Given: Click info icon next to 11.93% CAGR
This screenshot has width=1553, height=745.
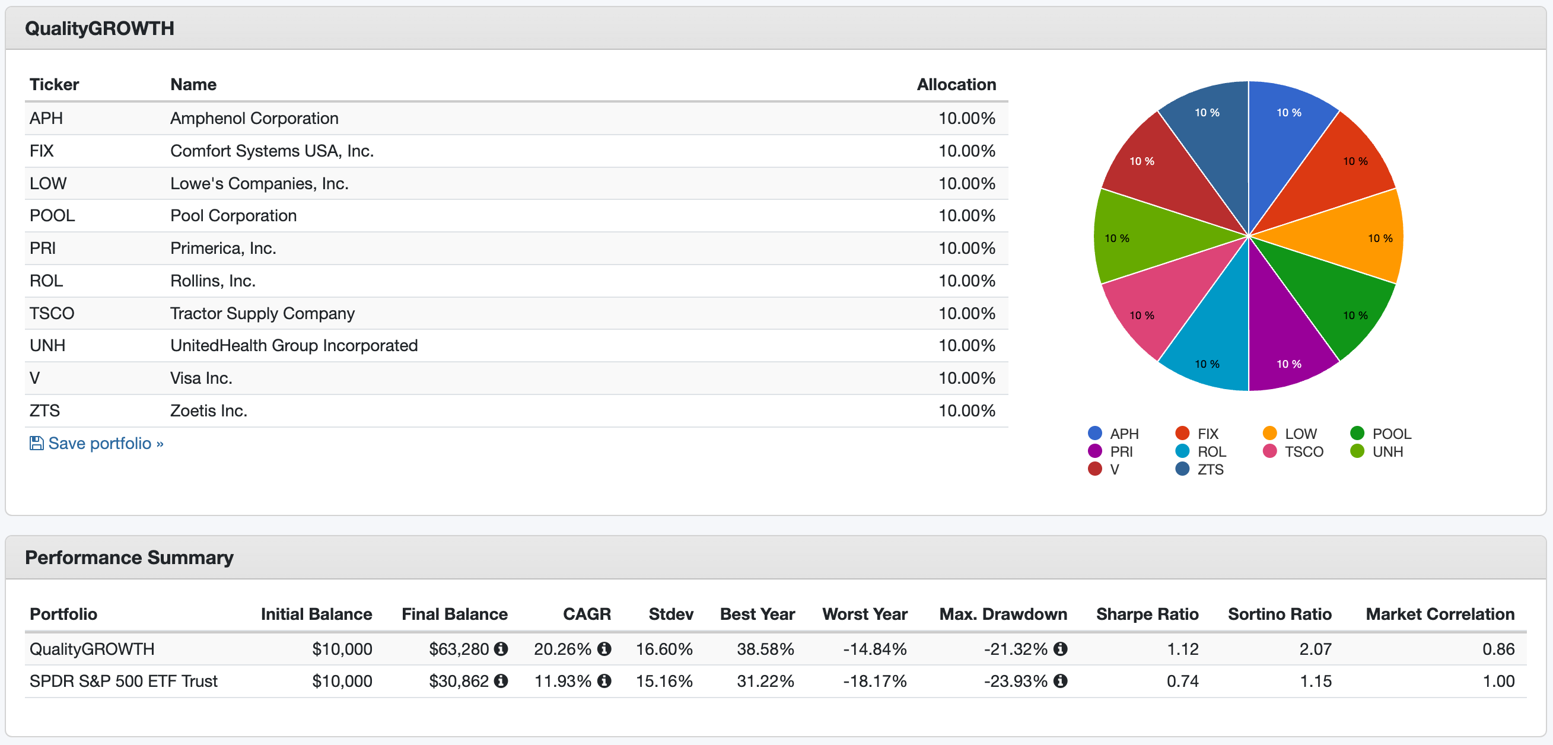Looking at the screenshot, I should click(x=604, y=681).
